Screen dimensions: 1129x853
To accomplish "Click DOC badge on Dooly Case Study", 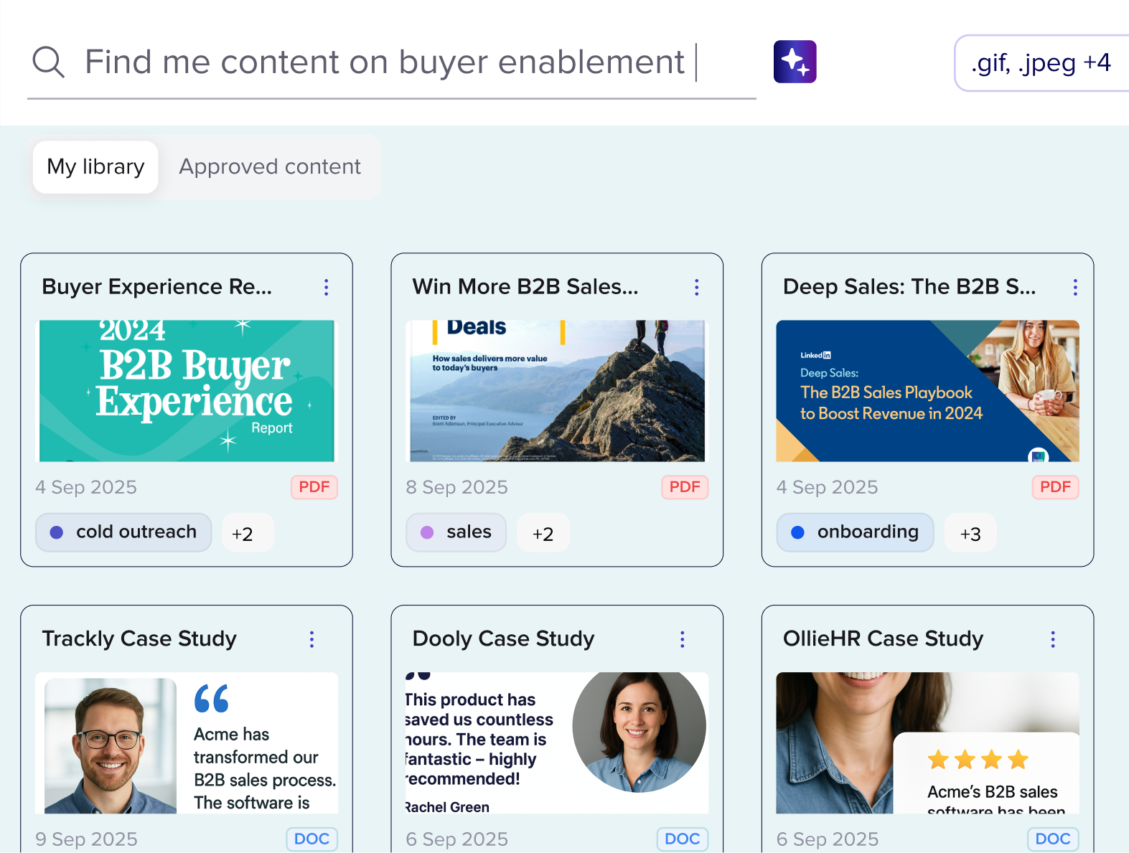I will click(683, 839).
